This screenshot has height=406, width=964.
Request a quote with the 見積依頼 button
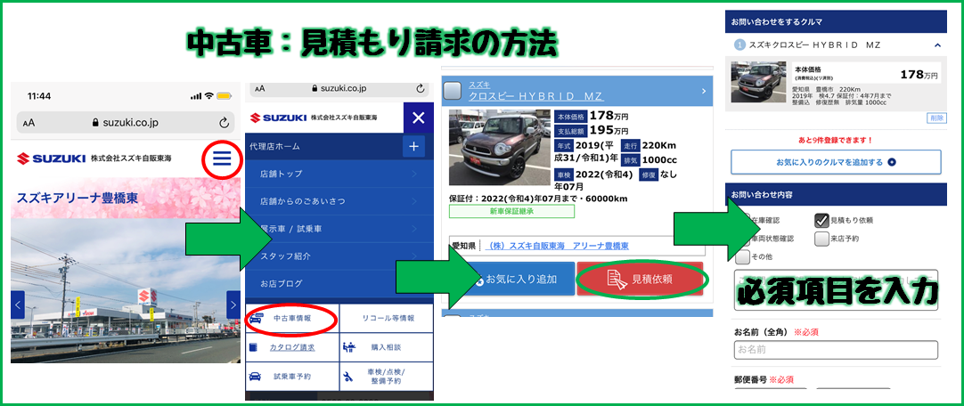click(640, 279)
